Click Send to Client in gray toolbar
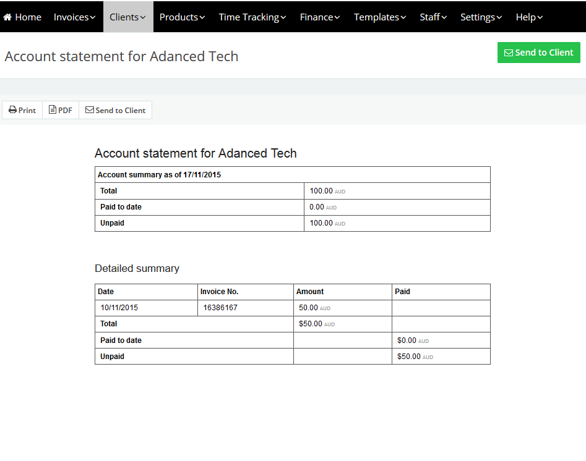 120,111
